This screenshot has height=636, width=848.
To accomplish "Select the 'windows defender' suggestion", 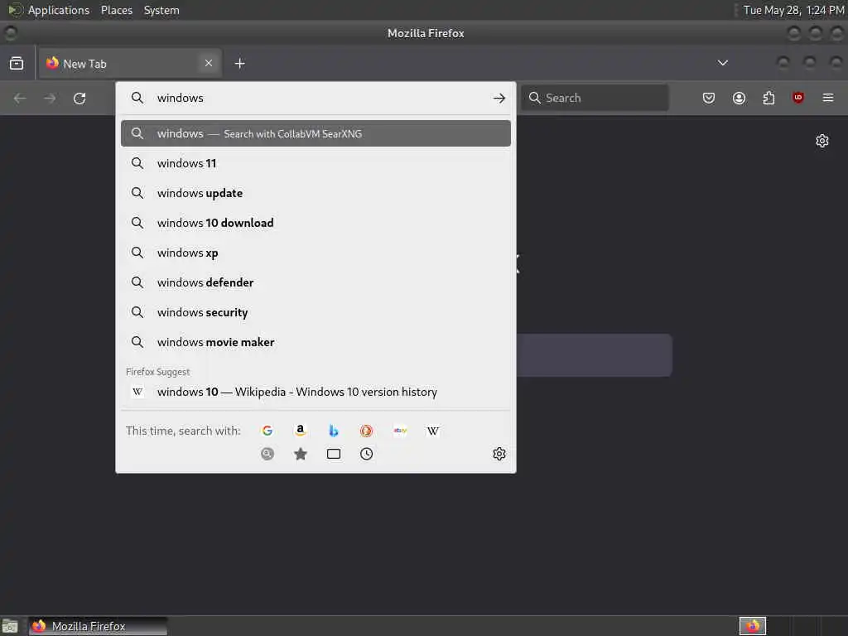I will click(316, 282).
